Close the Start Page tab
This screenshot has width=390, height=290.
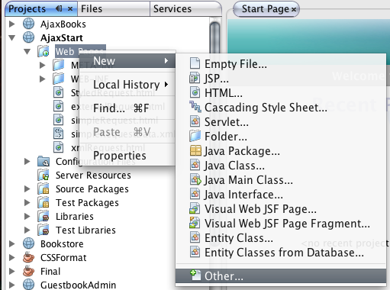pyautogui.click(x=294, y=9)
